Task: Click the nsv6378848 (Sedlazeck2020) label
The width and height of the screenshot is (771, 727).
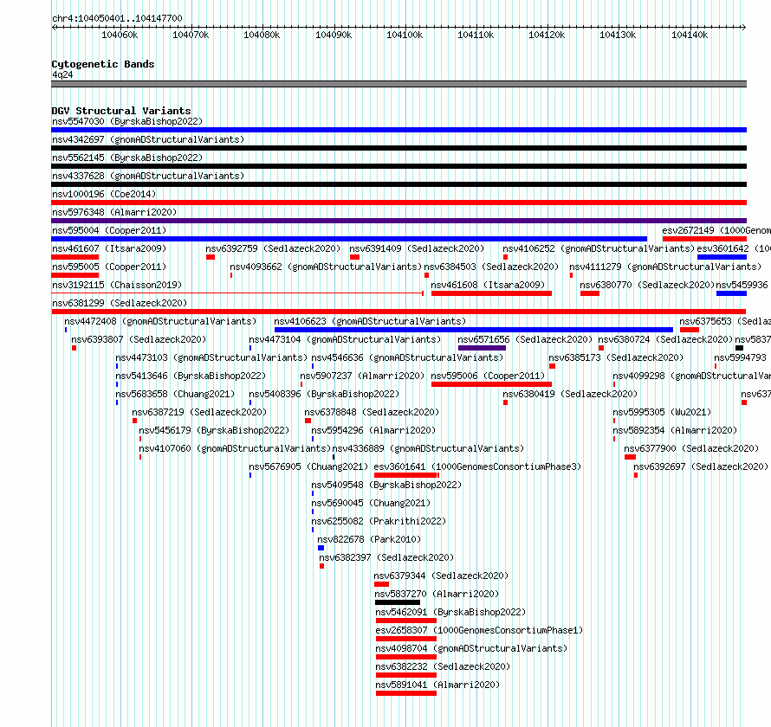Action: 372,412
